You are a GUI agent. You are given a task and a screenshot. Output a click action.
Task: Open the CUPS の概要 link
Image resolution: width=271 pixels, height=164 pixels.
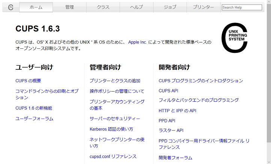click(28, 81)
